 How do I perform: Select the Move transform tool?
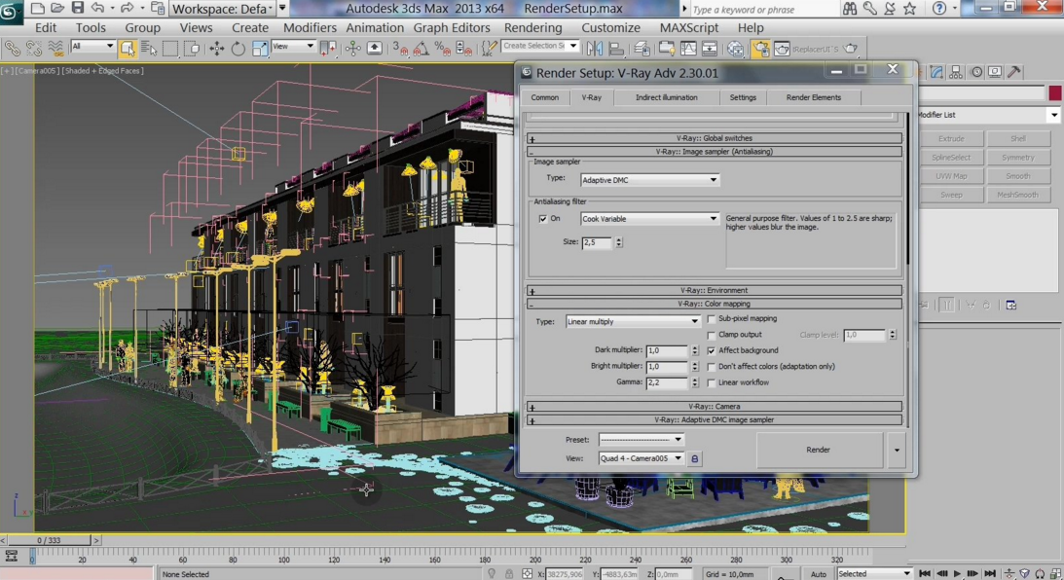point(216,48)
